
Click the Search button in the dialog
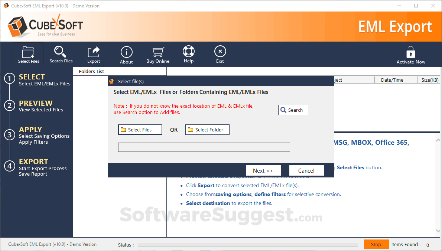[x=293, y=110]
